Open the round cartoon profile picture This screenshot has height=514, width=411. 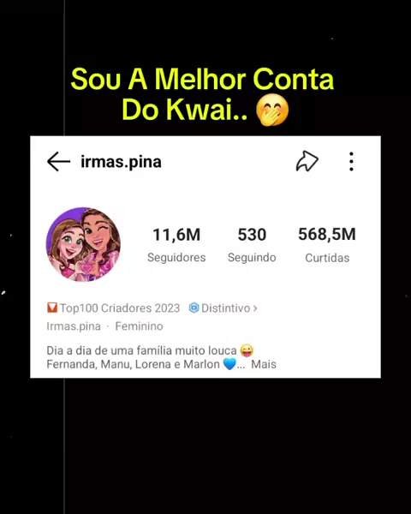click(83, 244)
